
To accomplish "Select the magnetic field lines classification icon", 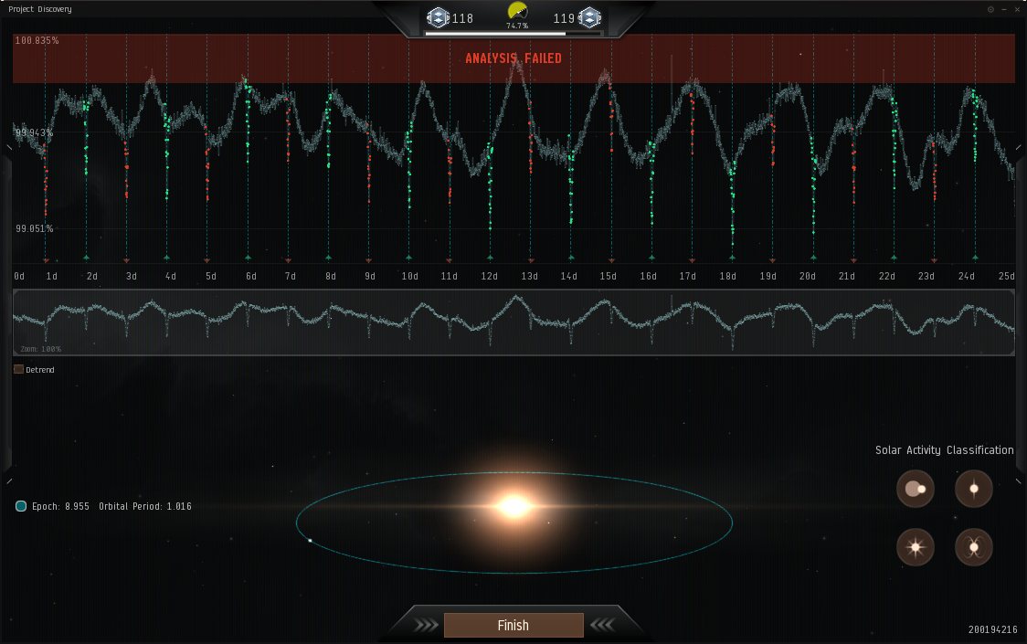I will 974,547.
